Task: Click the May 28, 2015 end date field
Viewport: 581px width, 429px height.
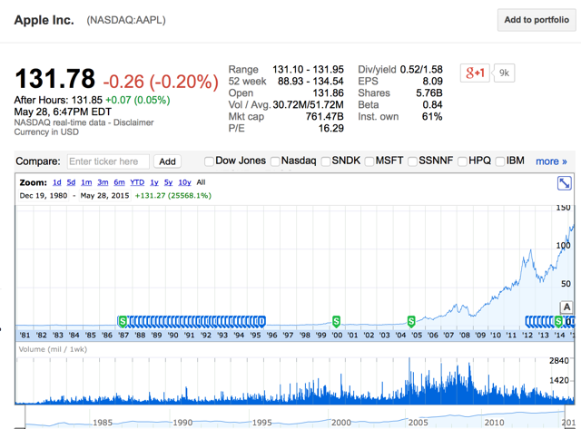Action: (105, 195)
